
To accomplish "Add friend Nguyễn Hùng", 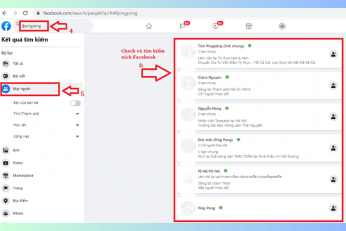I will point(334,117).
